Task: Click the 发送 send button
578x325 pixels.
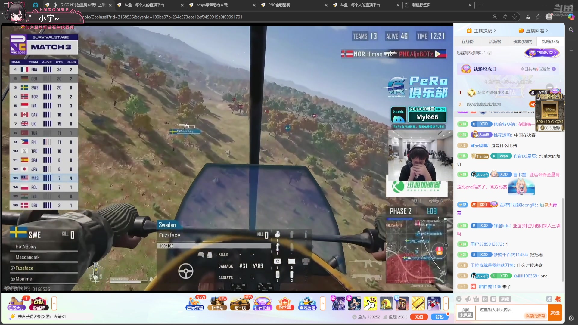Action: click(x=555, y=313)
